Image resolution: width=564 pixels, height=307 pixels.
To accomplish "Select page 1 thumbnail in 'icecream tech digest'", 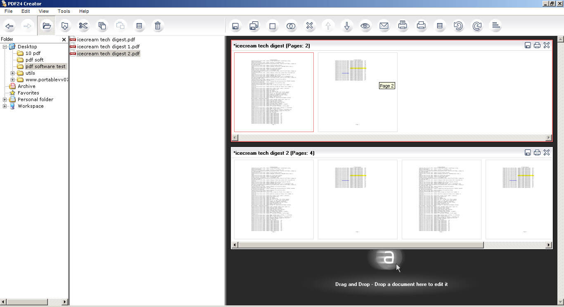I will (x=274, y=92).
